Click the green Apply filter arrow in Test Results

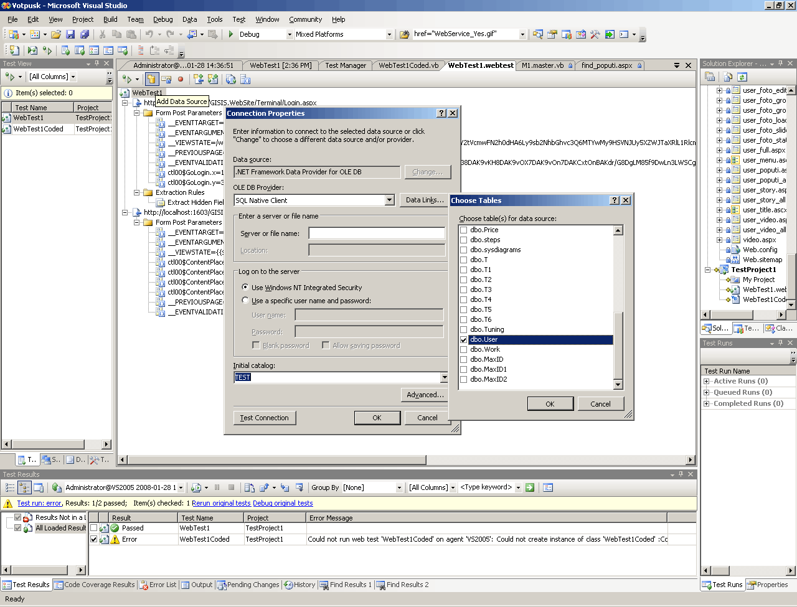click(x=530, y=487)
